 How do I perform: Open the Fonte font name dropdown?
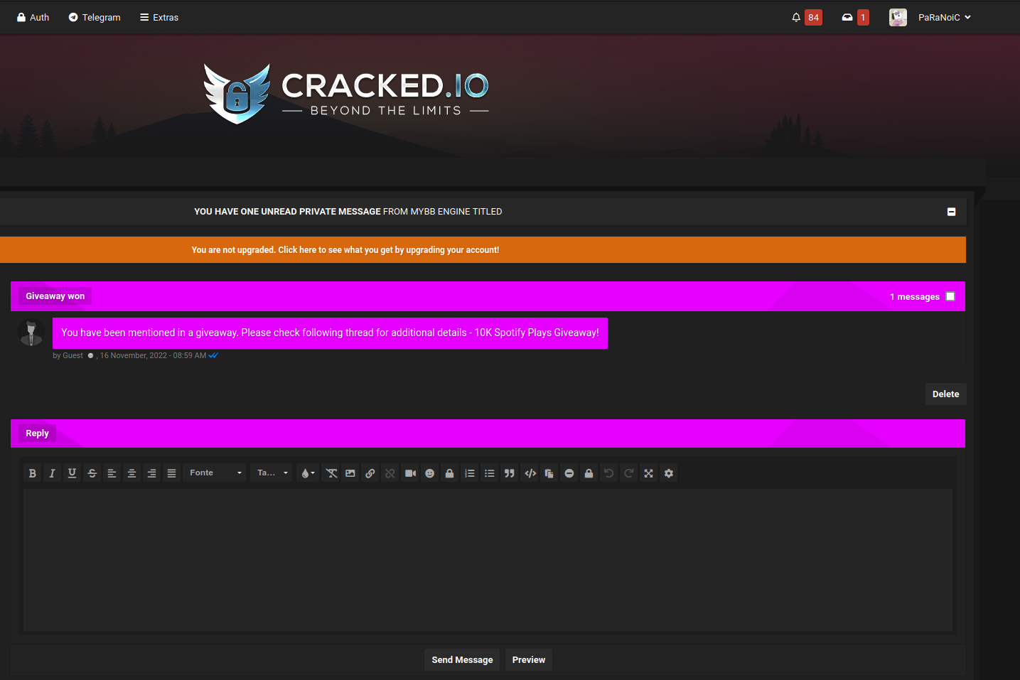215,473
